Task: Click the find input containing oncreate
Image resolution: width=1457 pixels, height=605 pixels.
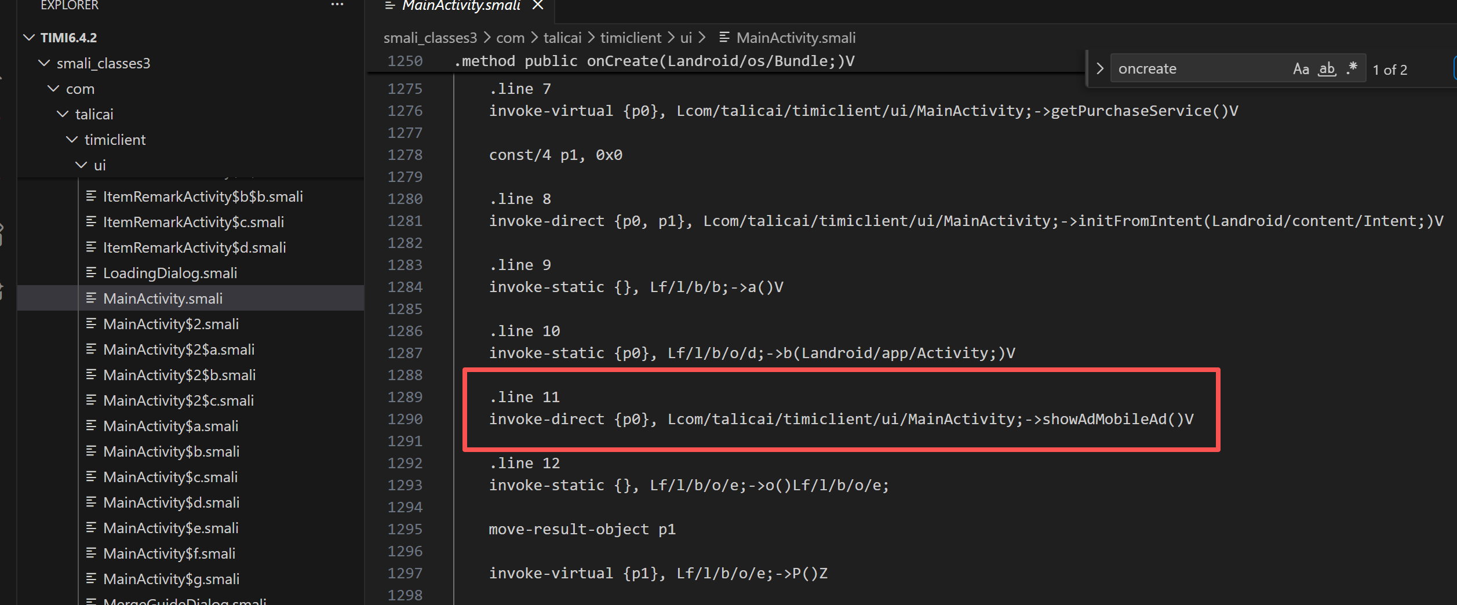Action: [x=1200, y=70]
